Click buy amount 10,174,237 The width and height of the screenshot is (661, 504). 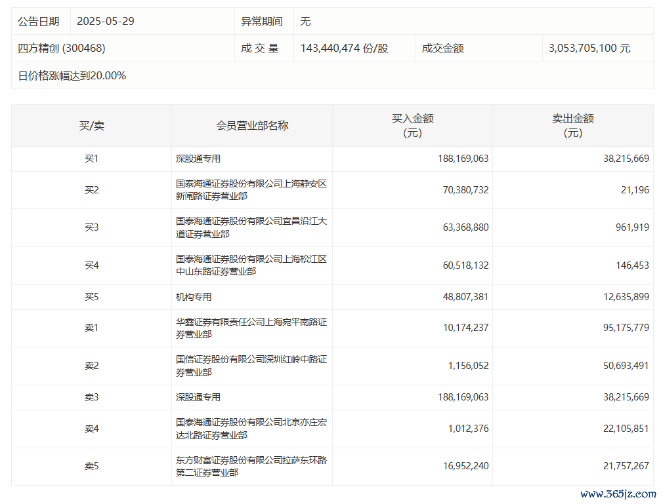pyautogui.click(x=465, y=328)
